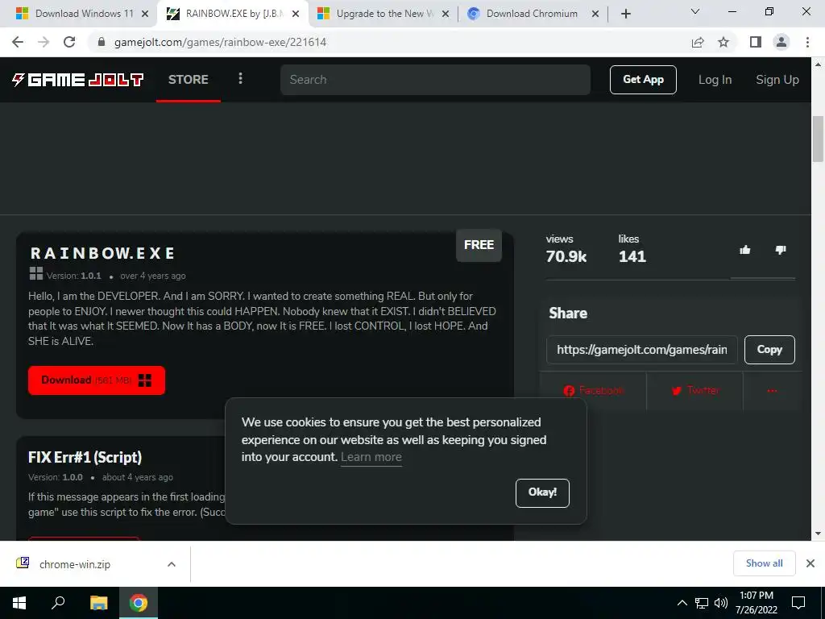Viewport: 825px width, 619px height.
Task: Give the game a thumbs down
Action: (x=781, y=250)
